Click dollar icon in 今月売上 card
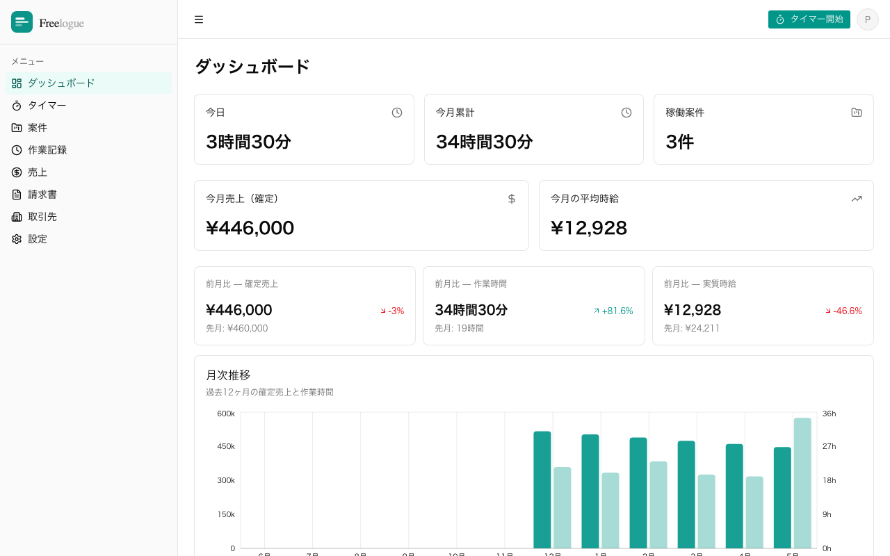 tap(512, 199)
